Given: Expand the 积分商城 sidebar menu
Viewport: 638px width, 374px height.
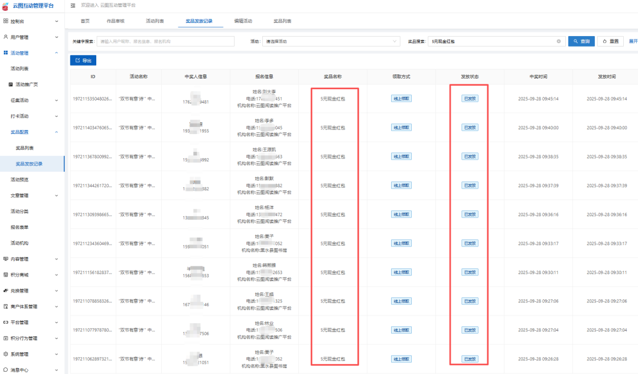Looking at the screenshot, I should [56, 275].
